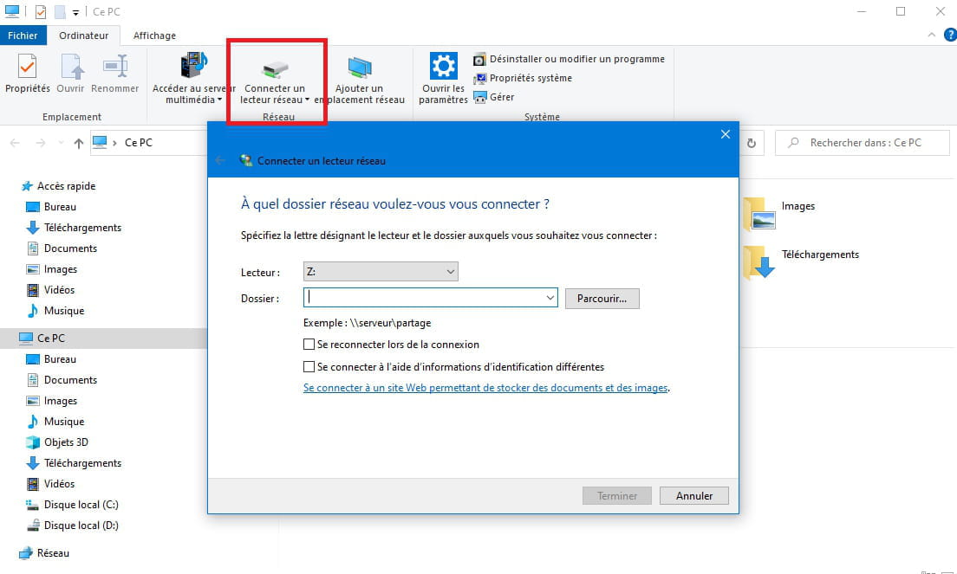
Task: Select Téléchargements under Ce PC
Action: click(x=74, y=462)
